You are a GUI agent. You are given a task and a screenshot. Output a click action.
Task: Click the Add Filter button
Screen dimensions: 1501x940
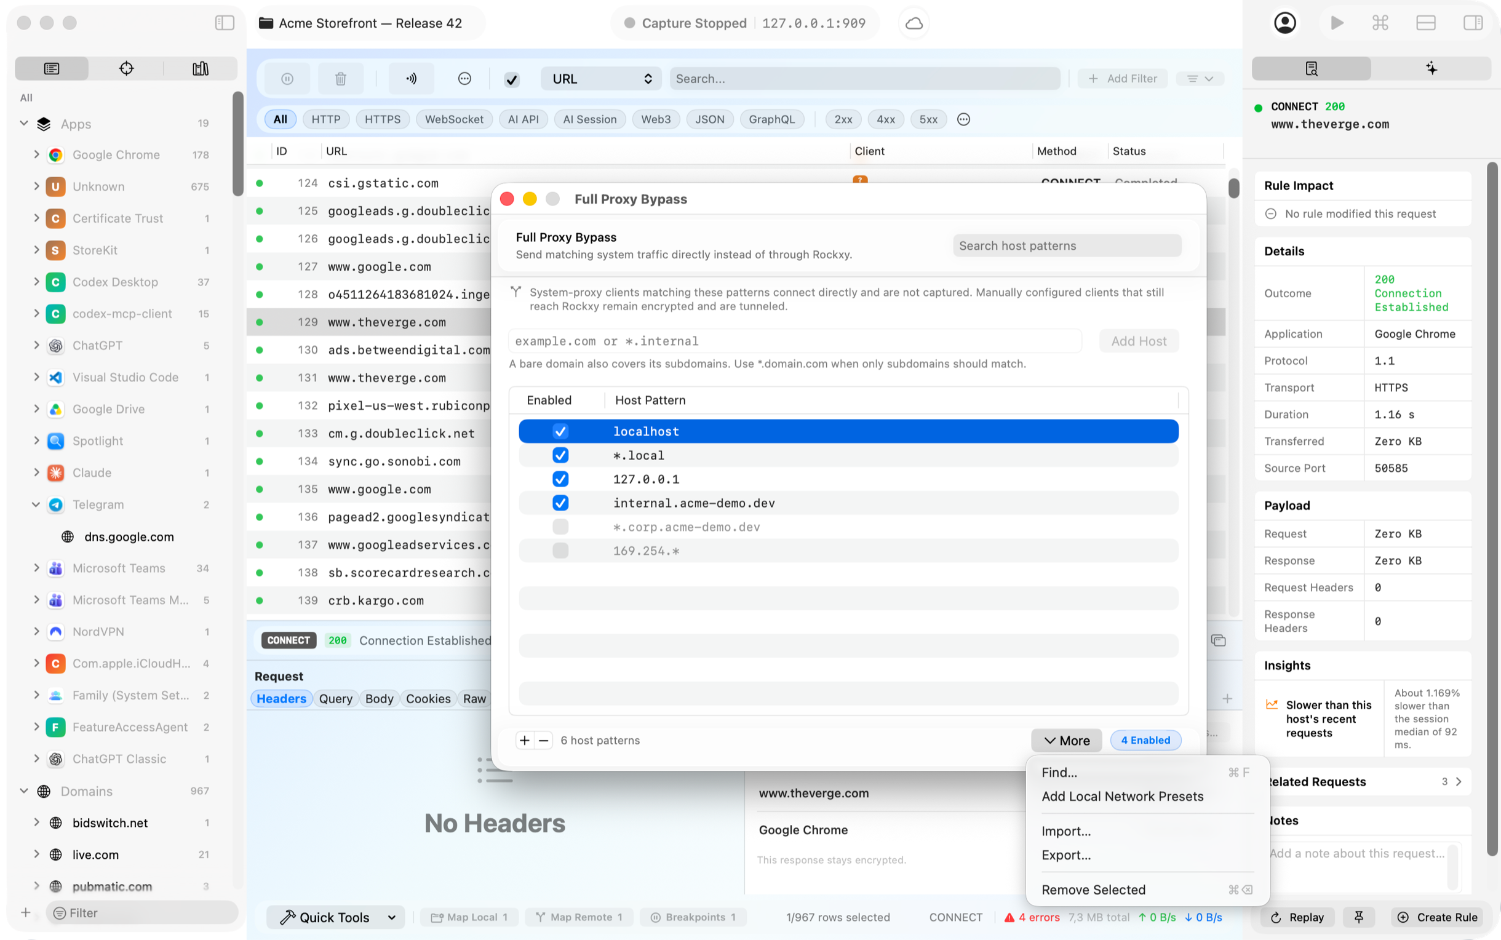[1123, 79]
